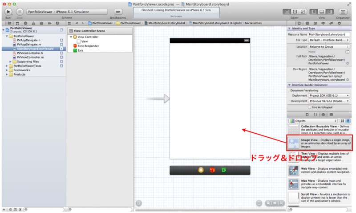Show the Identity inspector

[315, 23]
